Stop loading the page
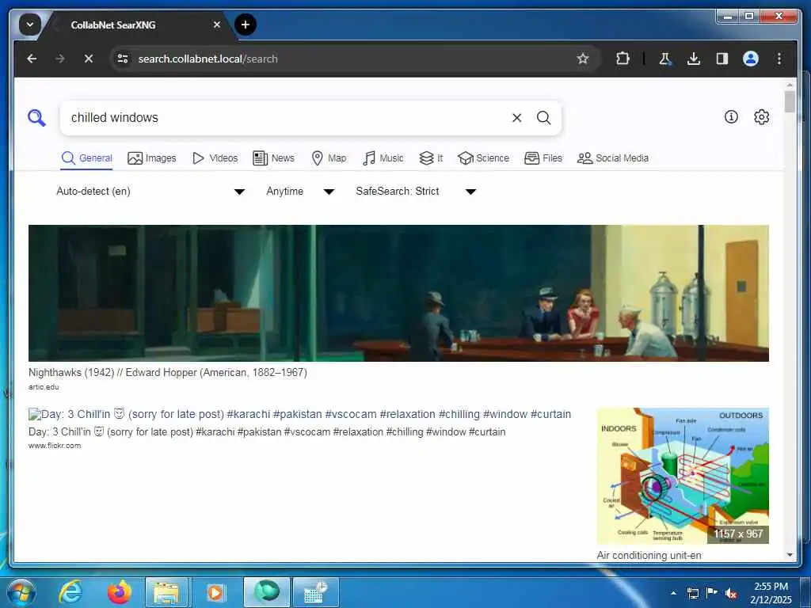 click(x=89, y=59)
